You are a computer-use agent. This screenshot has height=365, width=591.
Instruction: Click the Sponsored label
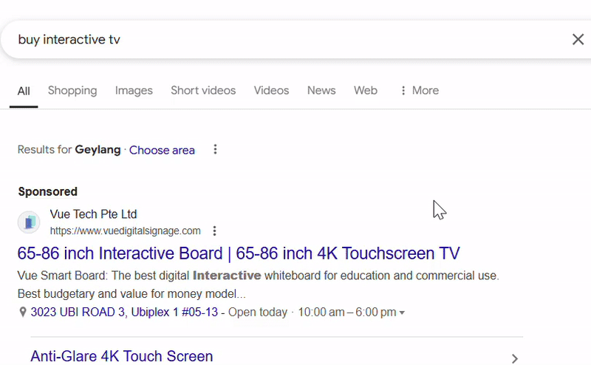[x=48, y=191]
